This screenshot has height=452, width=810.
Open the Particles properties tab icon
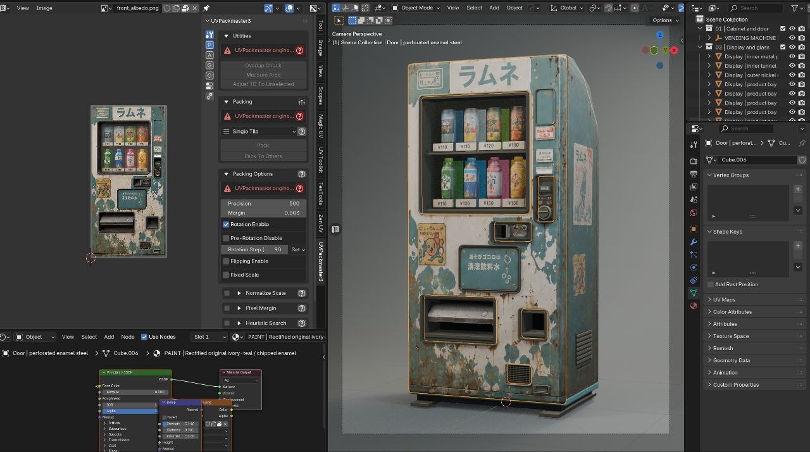[x=694, y=254]
